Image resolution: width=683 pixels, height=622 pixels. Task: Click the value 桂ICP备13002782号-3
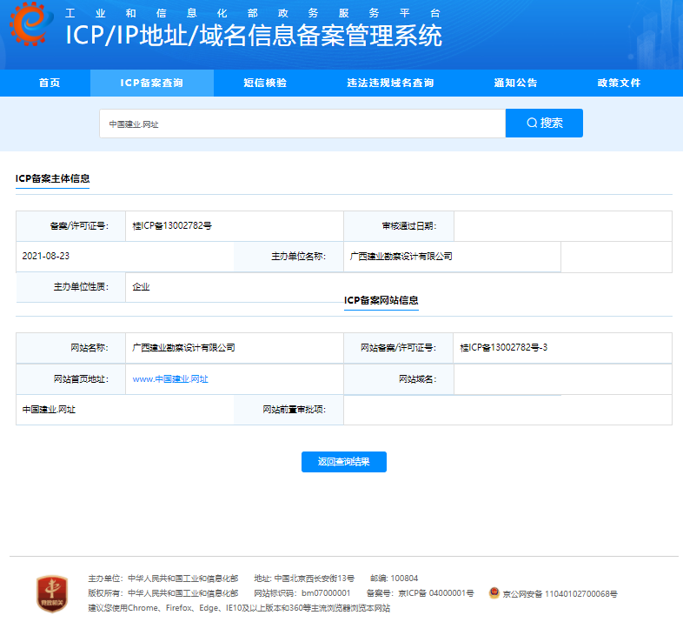[503, 347]
